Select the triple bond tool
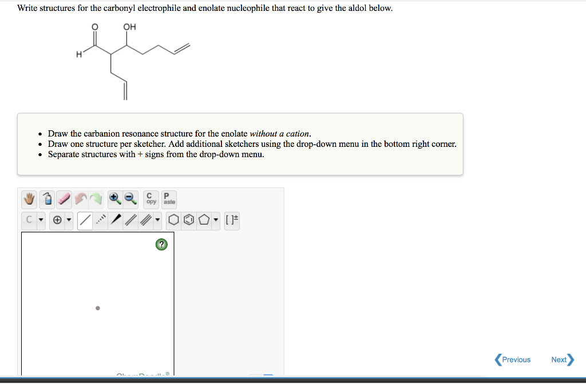Image resolution: width=586 pixels, height=384 pixels. (x=146, y=220)
